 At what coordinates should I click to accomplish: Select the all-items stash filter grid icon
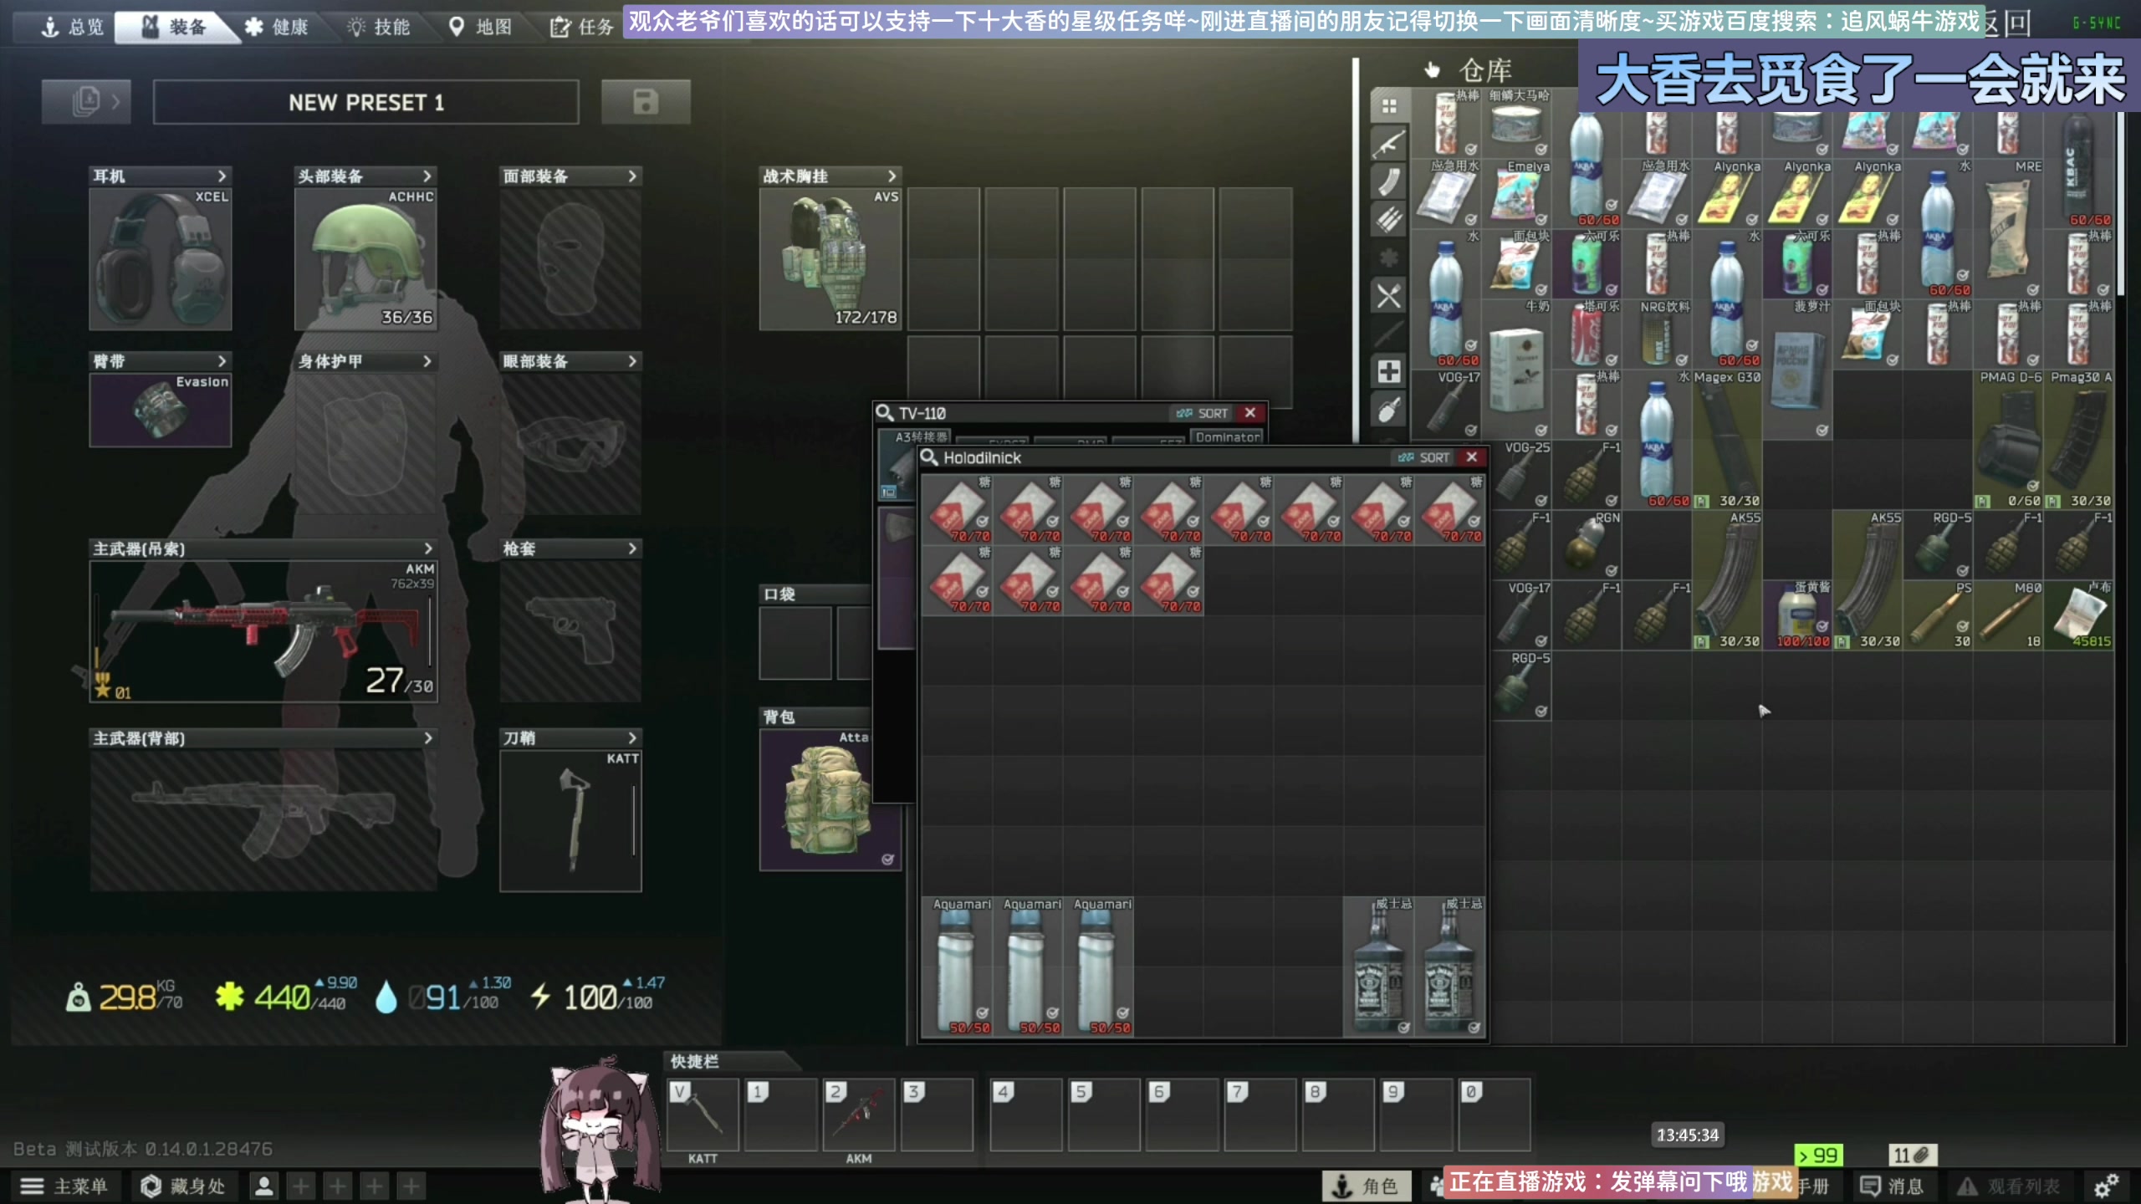click(x=1389, y=106)
